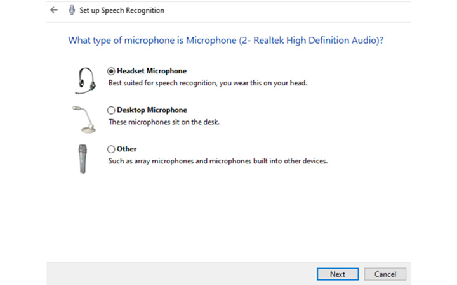Viewport: 457px width, 285px height.
Task: Click the Next button
Action: click(338, 274)
